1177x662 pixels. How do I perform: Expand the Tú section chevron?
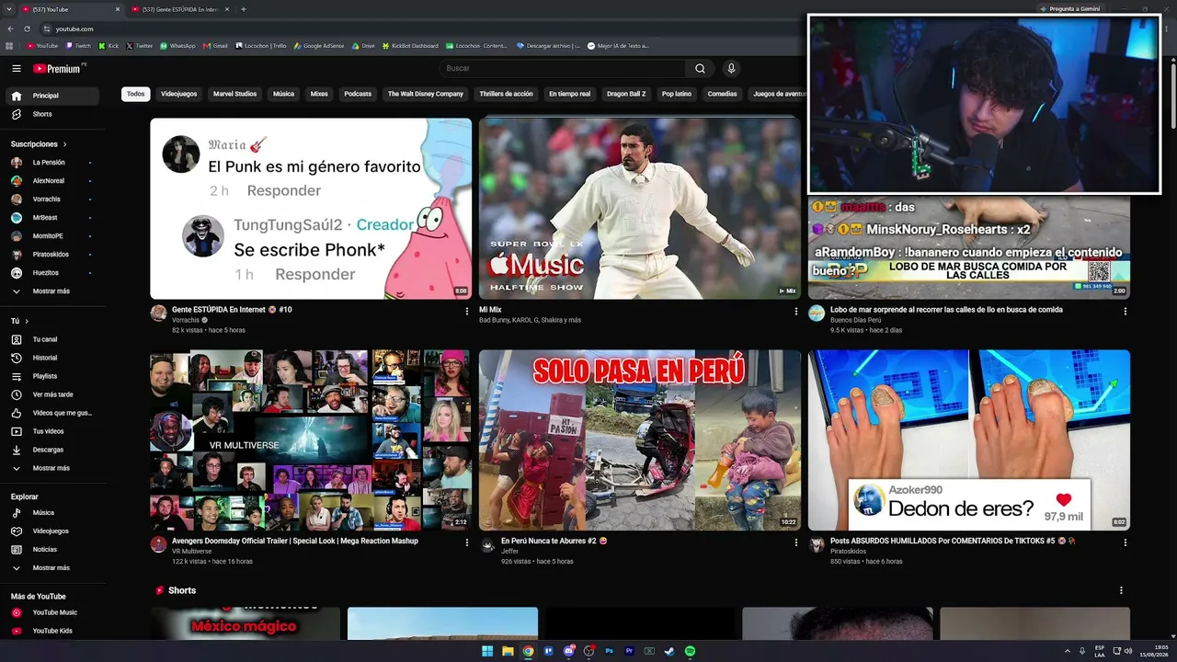point(27,321)
